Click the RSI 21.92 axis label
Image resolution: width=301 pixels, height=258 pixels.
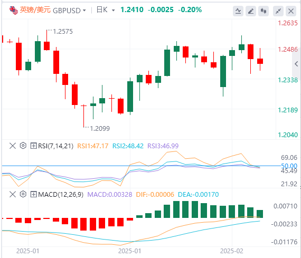[289, 184]
